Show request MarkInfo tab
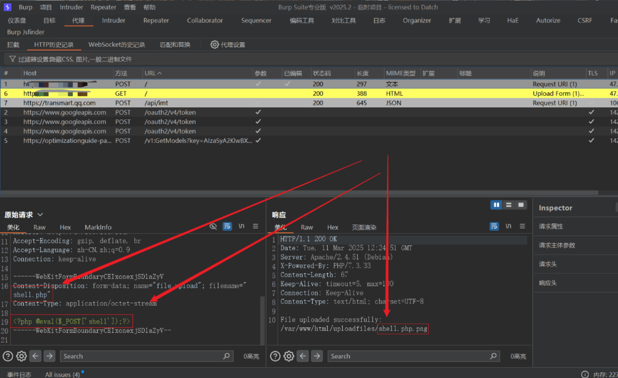 98,227
